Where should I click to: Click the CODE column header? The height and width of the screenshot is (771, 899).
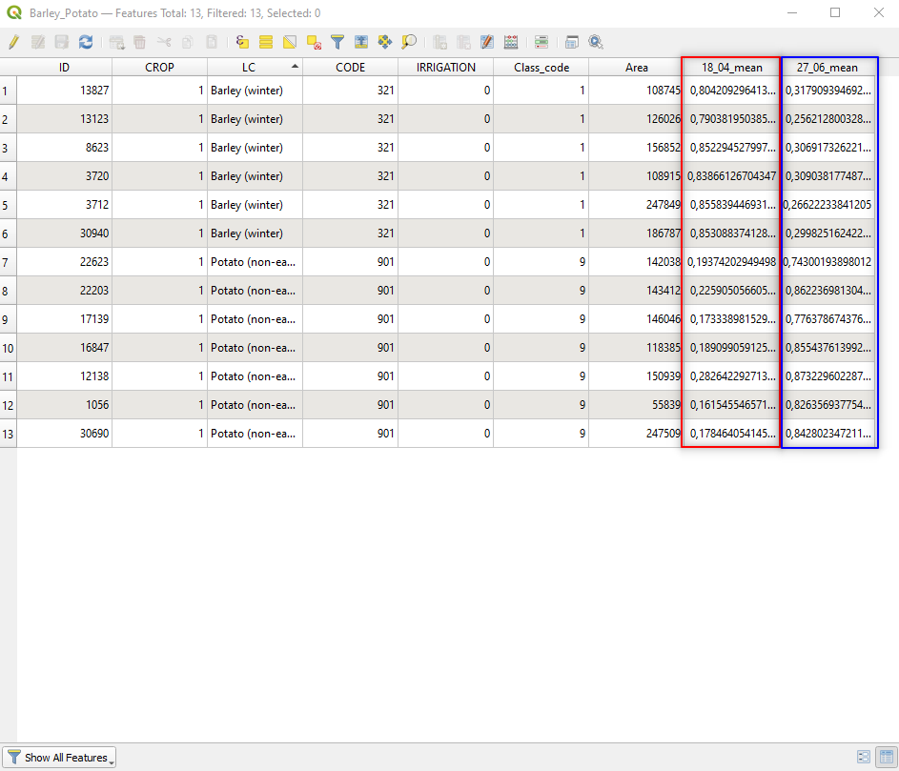(x=350, y=67)
